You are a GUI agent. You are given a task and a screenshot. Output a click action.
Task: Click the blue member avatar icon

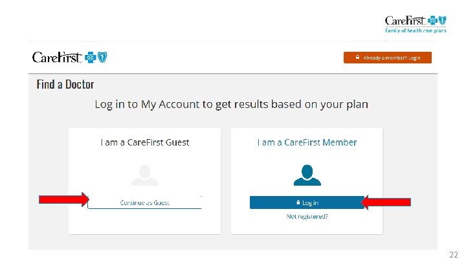(x=307, y=174)
